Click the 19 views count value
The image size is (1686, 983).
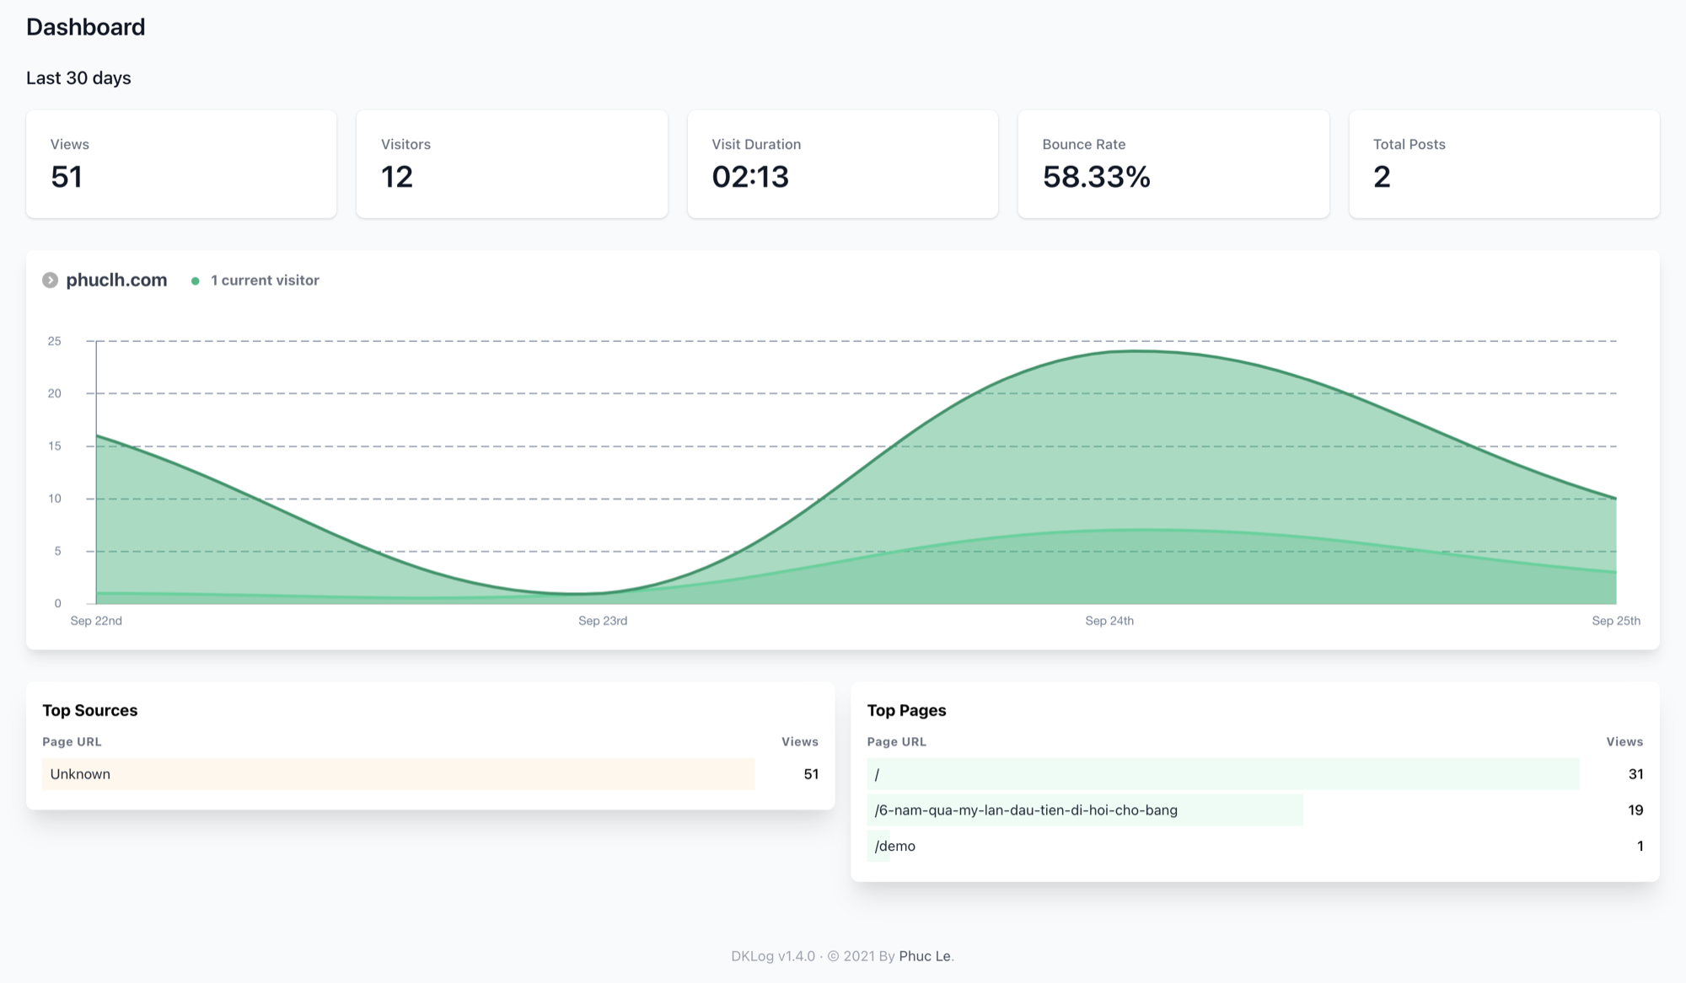coord(1635,810)
